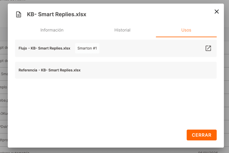The width and height of the screenshot is (229, 153).
Task: Switch to the Información tab
Action: 52,30
